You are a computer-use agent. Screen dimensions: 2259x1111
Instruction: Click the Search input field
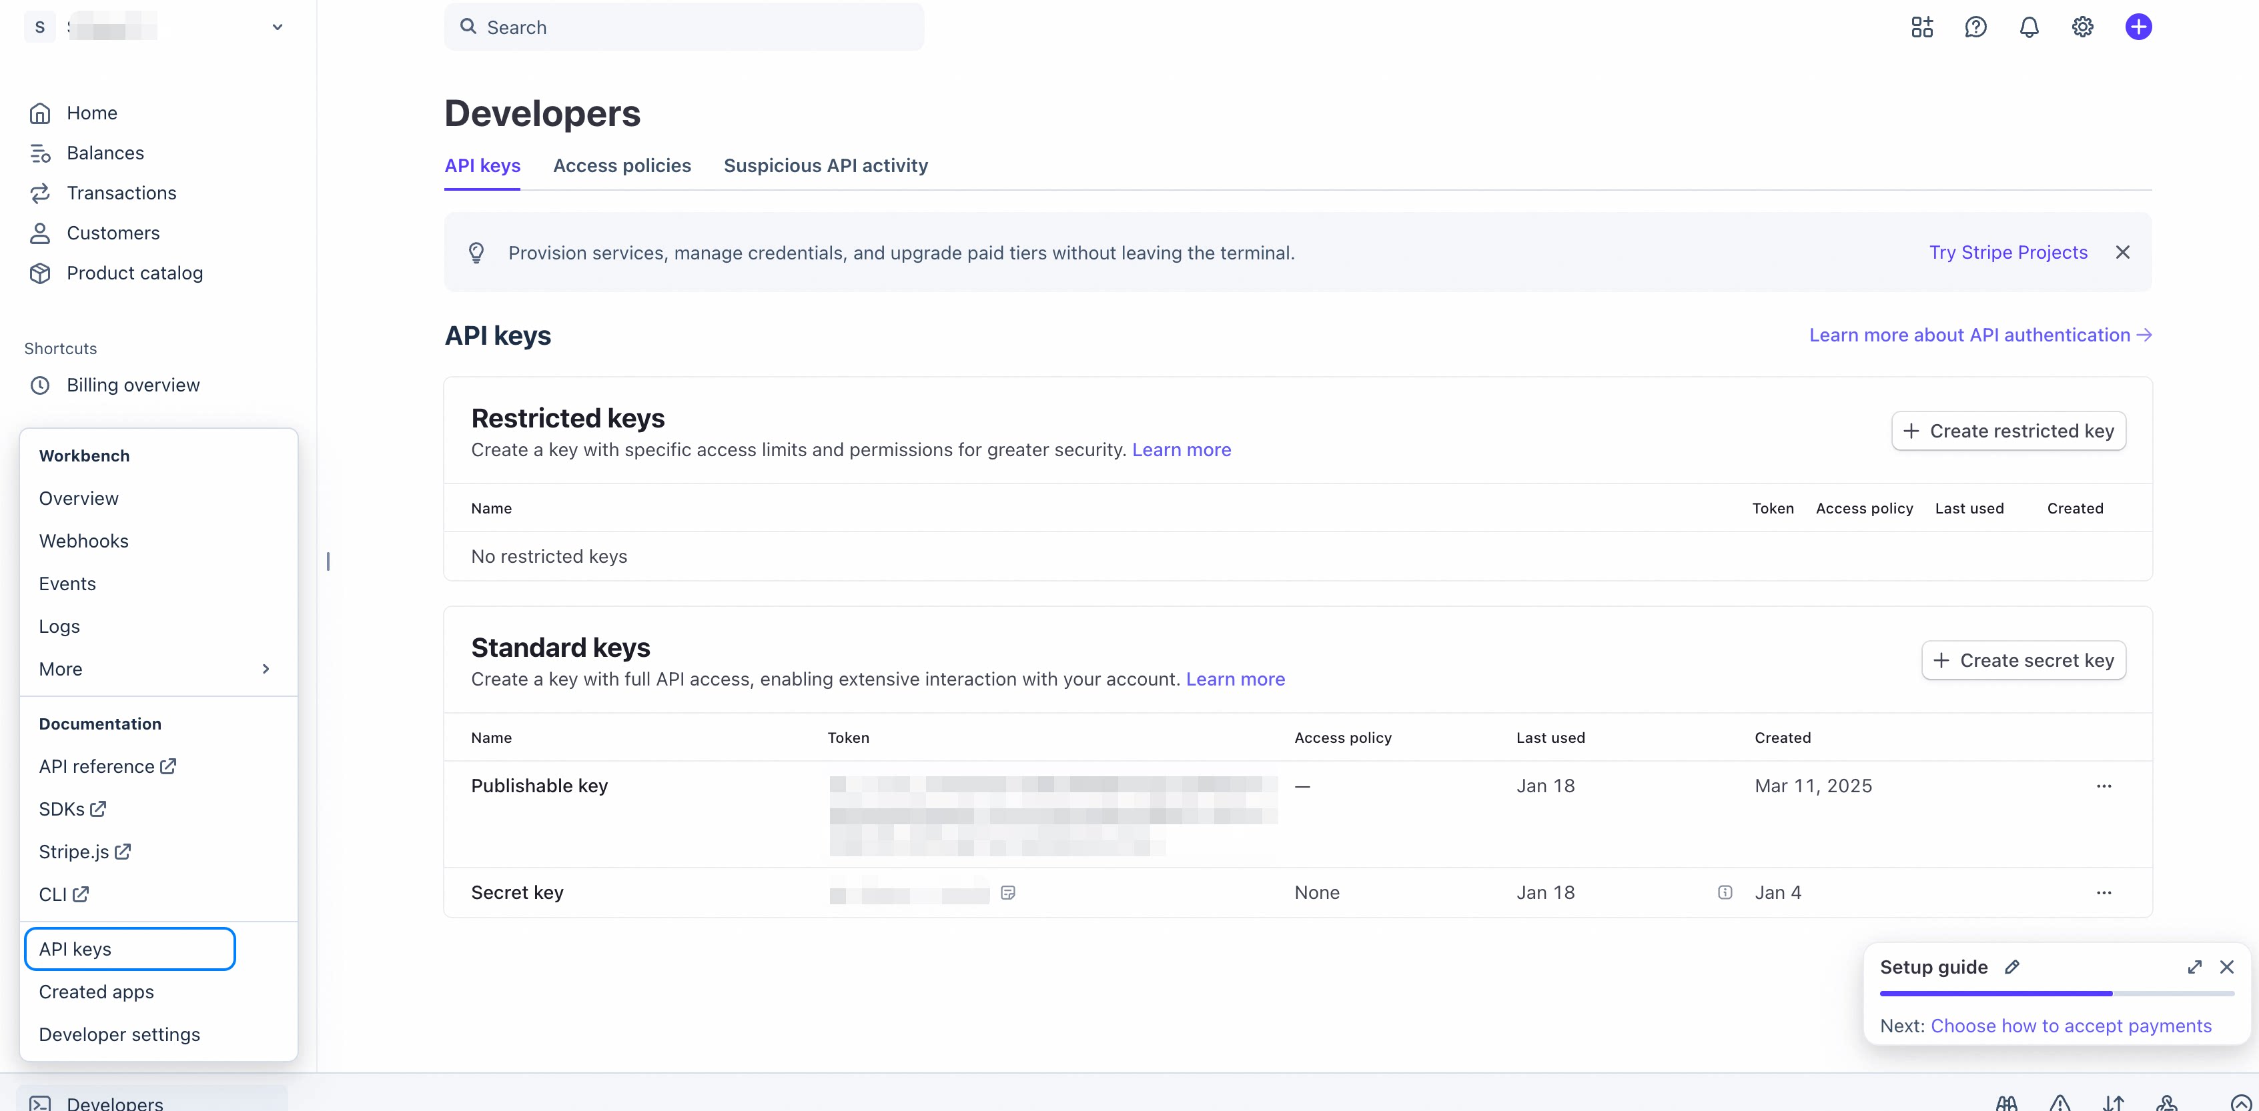point(684,27)
